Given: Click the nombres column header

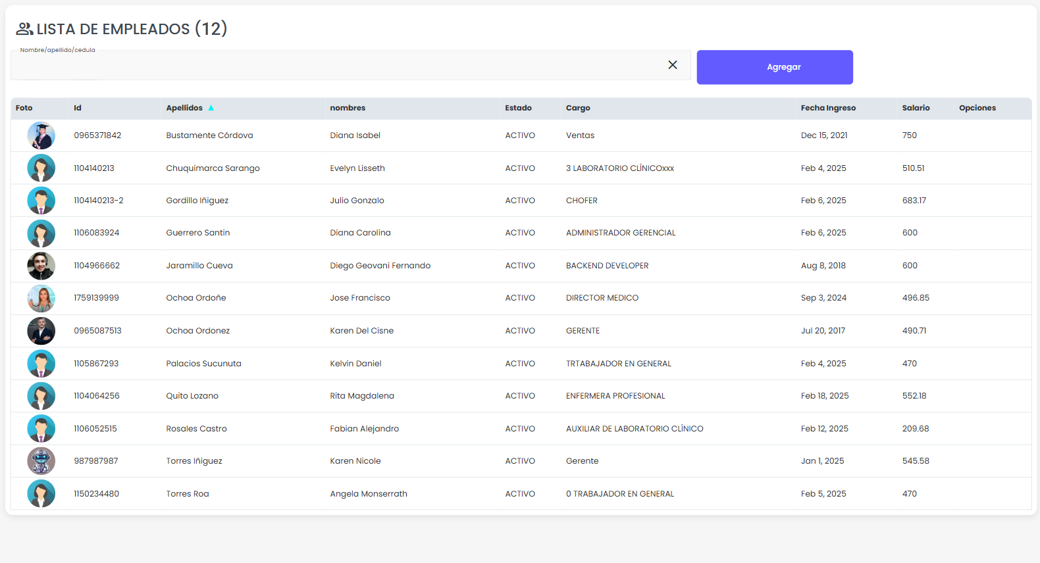Looking at the screenshot, I should click(x=348, y=108).
